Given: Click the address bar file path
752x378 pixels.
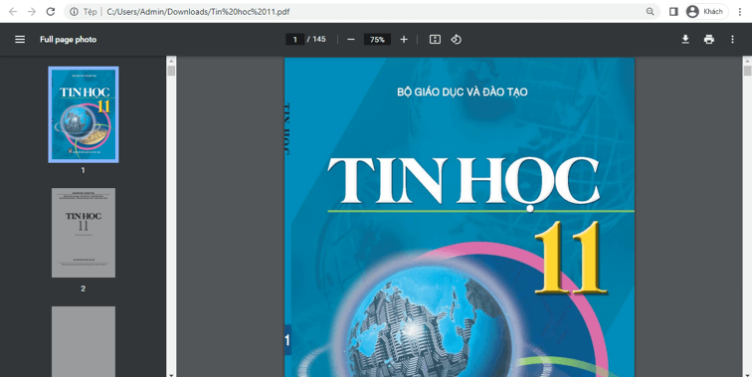Looking at the screenshot, I should tap(198, 12).
